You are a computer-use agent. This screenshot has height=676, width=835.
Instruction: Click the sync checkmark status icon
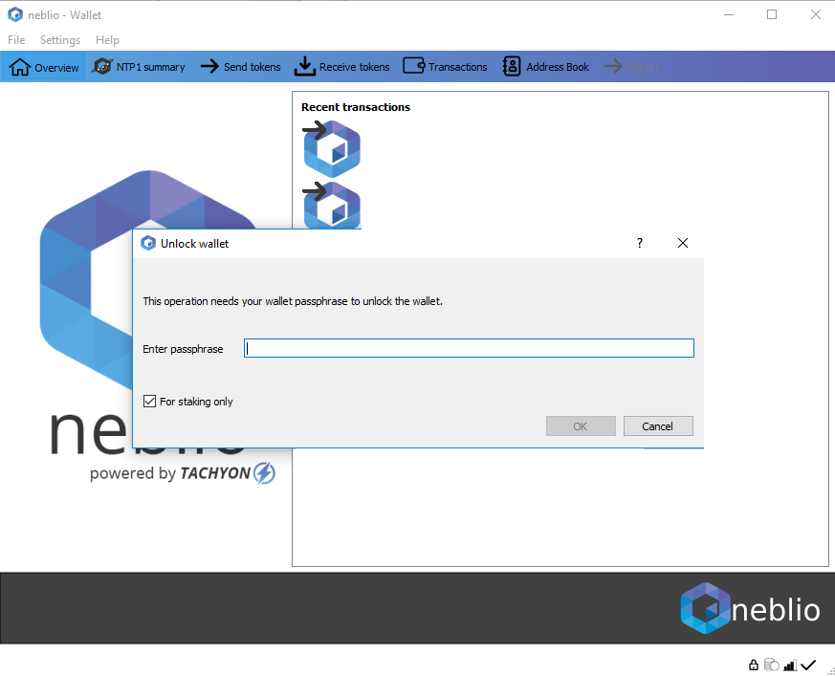(808, 665)
